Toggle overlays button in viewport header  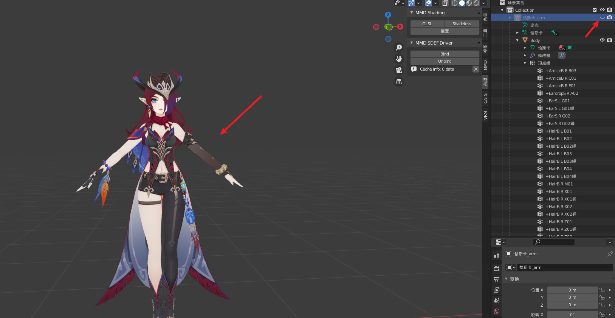[428, 3]
